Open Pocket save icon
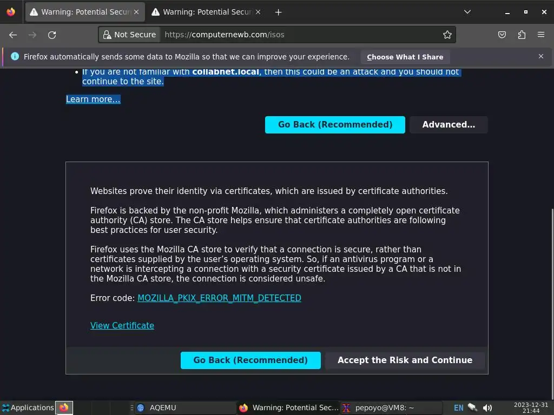The width and height of the screenshot is (554, 415). click(502, 35)
